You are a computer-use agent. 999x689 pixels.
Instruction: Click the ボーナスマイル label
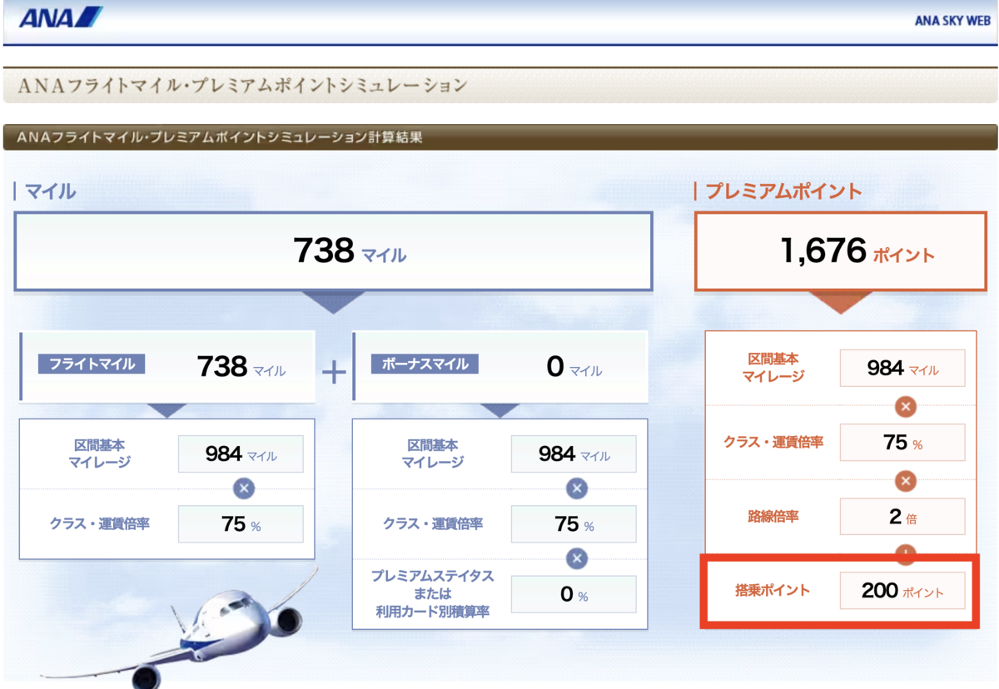point(425,364)
